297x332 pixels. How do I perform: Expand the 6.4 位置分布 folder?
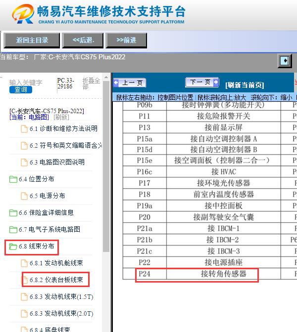[x=36, y=179]
